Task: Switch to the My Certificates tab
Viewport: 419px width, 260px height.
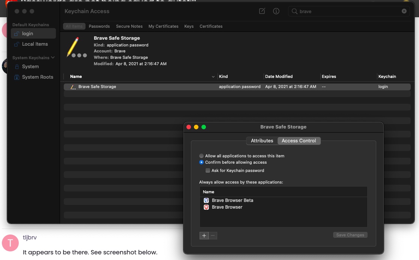Action: coord(163,26)
